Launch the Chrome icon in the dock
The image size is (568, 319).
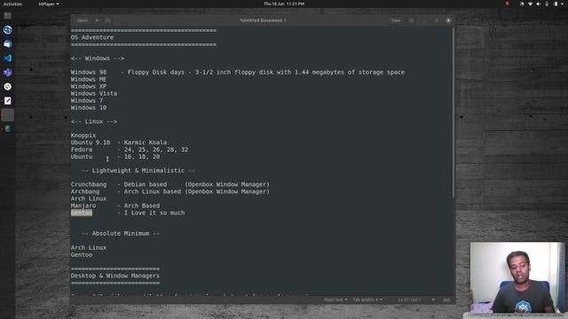pyautogui.click(x=8, y=87)
